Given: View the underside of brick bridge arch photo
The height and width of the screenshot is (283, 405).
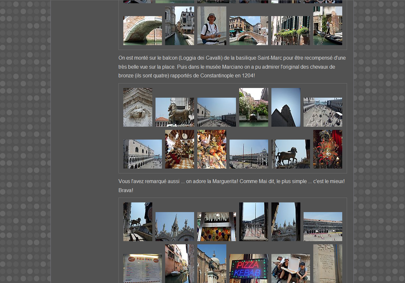Looking at the screenshot, I should (142, 31).
